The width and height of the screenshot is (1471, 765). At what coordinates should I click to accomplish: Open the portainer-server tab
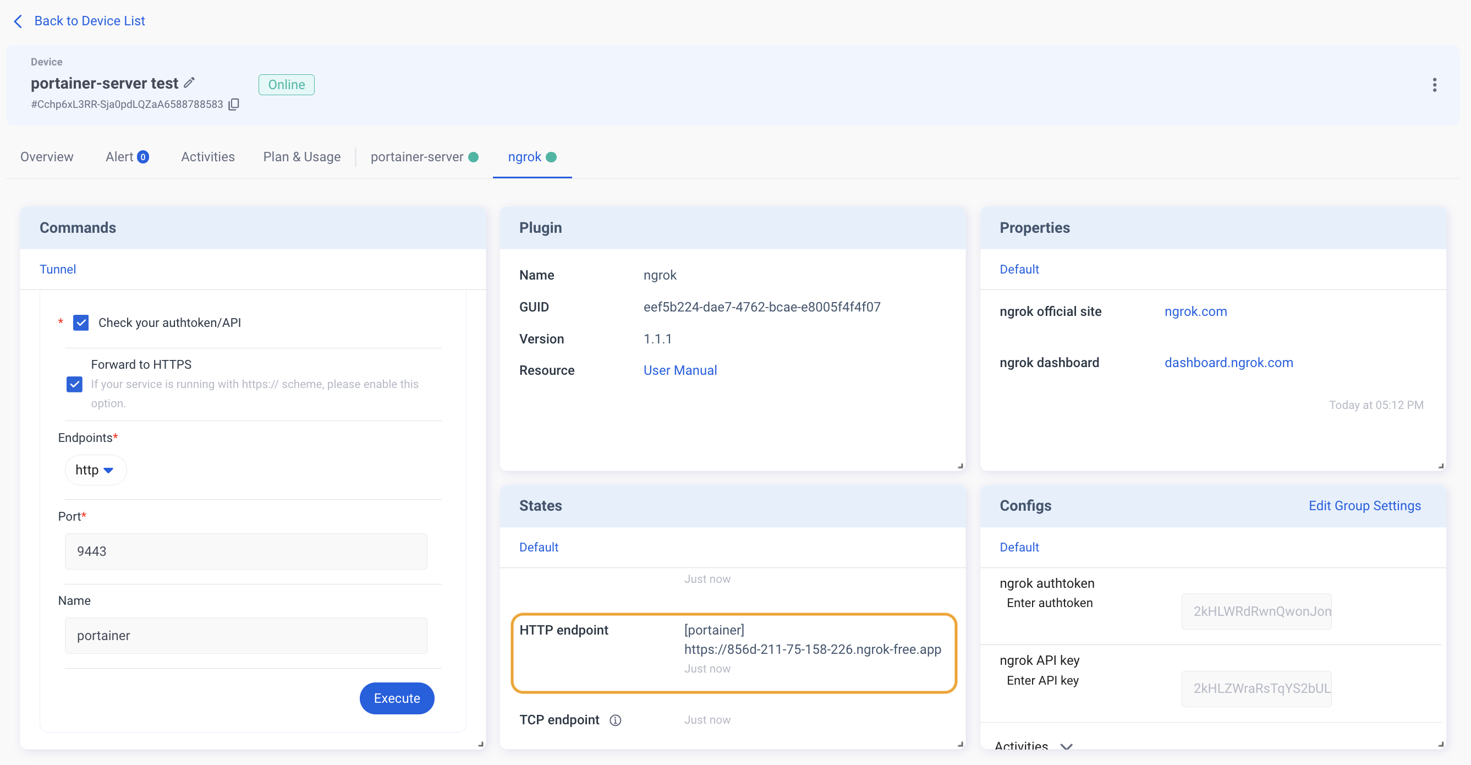tap(424, 157)
